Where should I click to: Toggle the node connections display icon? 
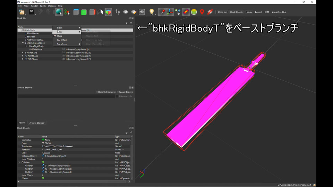coord(178,12)
